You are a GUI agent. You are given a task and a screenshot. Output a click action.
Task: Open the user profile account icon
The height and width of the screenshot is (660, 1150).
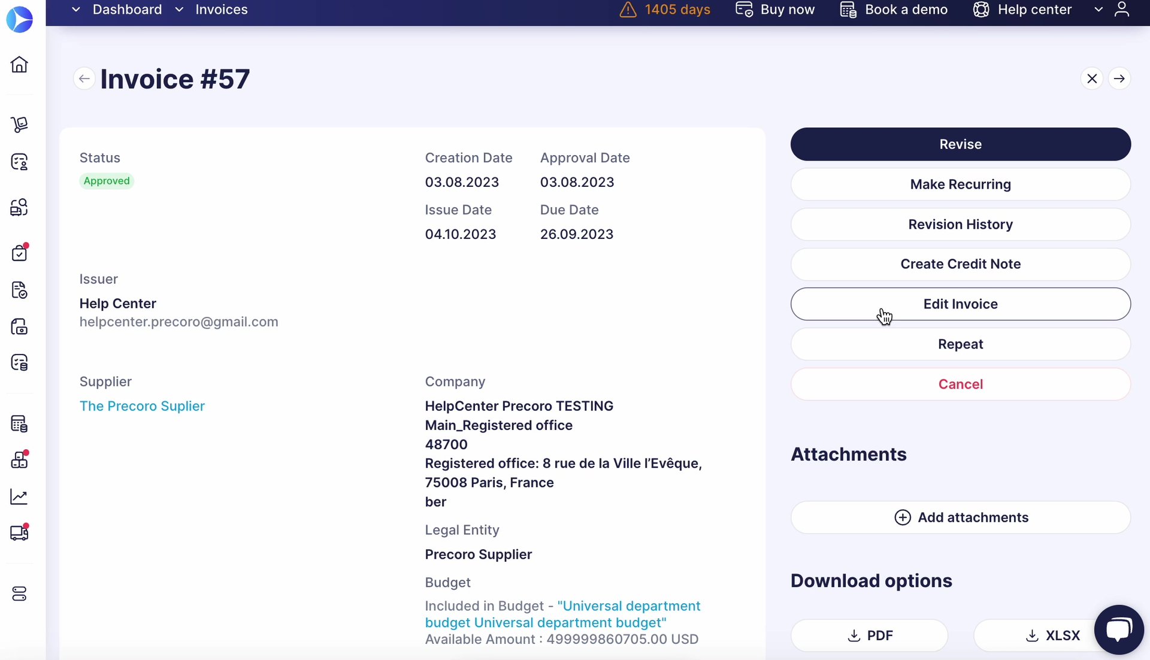[1123, 10]
